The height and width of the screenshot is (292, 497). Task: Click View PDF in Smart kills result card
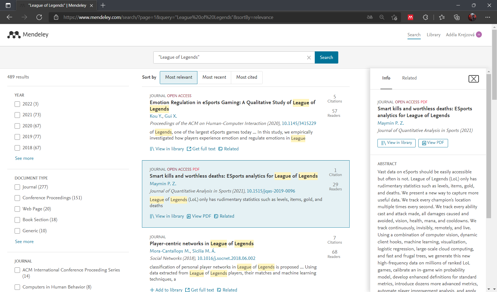pyautogui.click(x=199, y=216)
